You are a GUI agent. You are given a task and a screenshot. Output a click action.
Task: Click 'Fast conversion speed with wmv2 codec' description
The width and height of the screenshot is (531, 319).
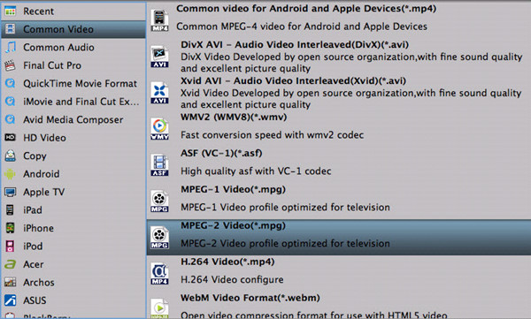tap(272, 135)
